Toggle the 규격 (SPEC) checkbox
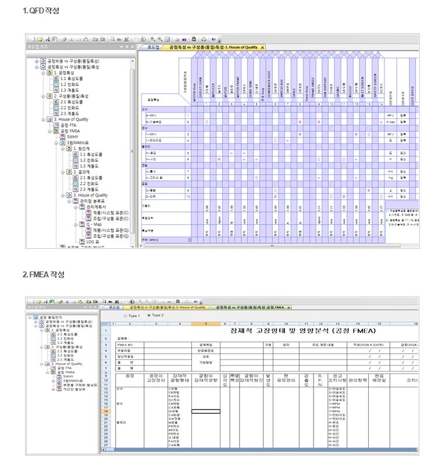The height and width of the screenshot is (462, 424). [188, 239]
